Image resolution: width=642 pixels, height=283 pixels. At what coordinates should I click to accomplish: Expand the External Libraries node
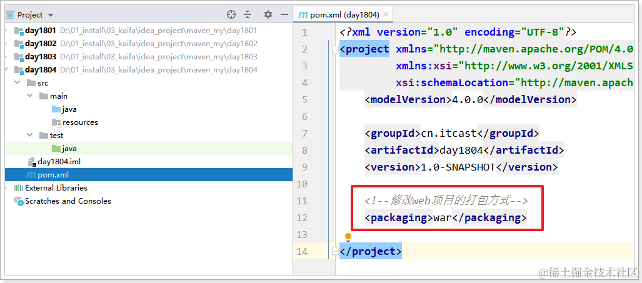click(x=6, y=187)
